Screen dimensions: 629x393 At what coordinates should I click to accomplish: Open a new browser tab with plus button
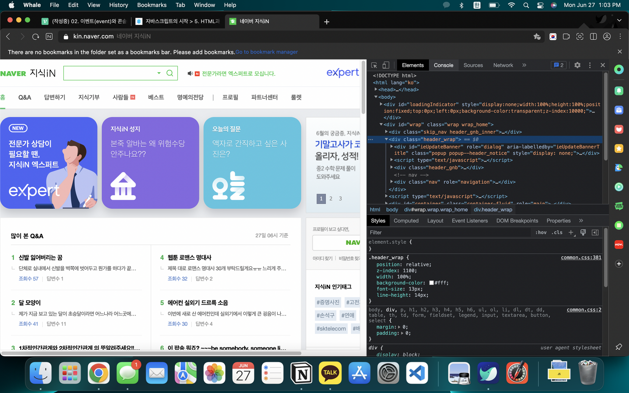(x=327, y=22)
